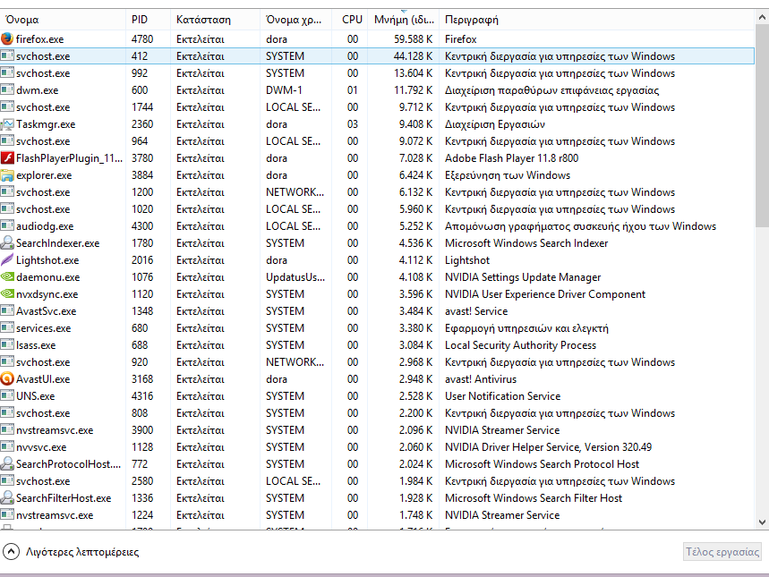
Task: Select firefox.exe process name
Action: 39,39
